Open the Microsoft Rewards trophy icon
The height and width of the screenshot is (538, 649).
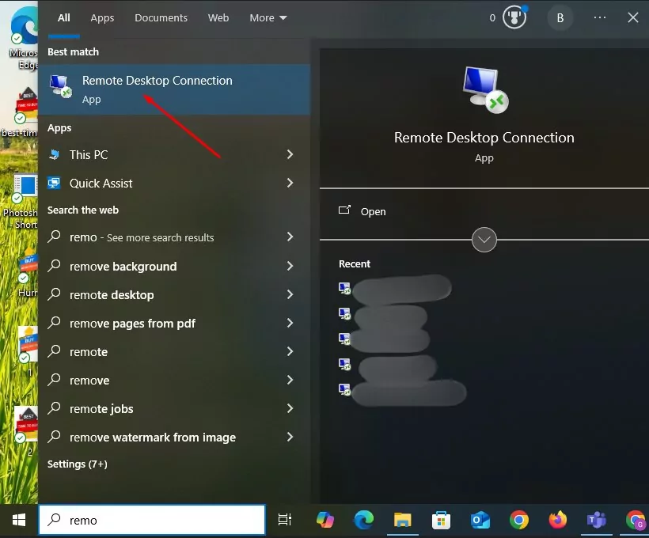click(514, 17)
